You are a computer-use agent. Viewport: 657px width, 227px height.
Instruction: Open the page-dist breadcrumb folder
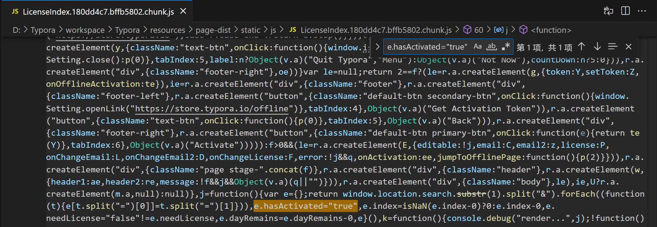213,30
